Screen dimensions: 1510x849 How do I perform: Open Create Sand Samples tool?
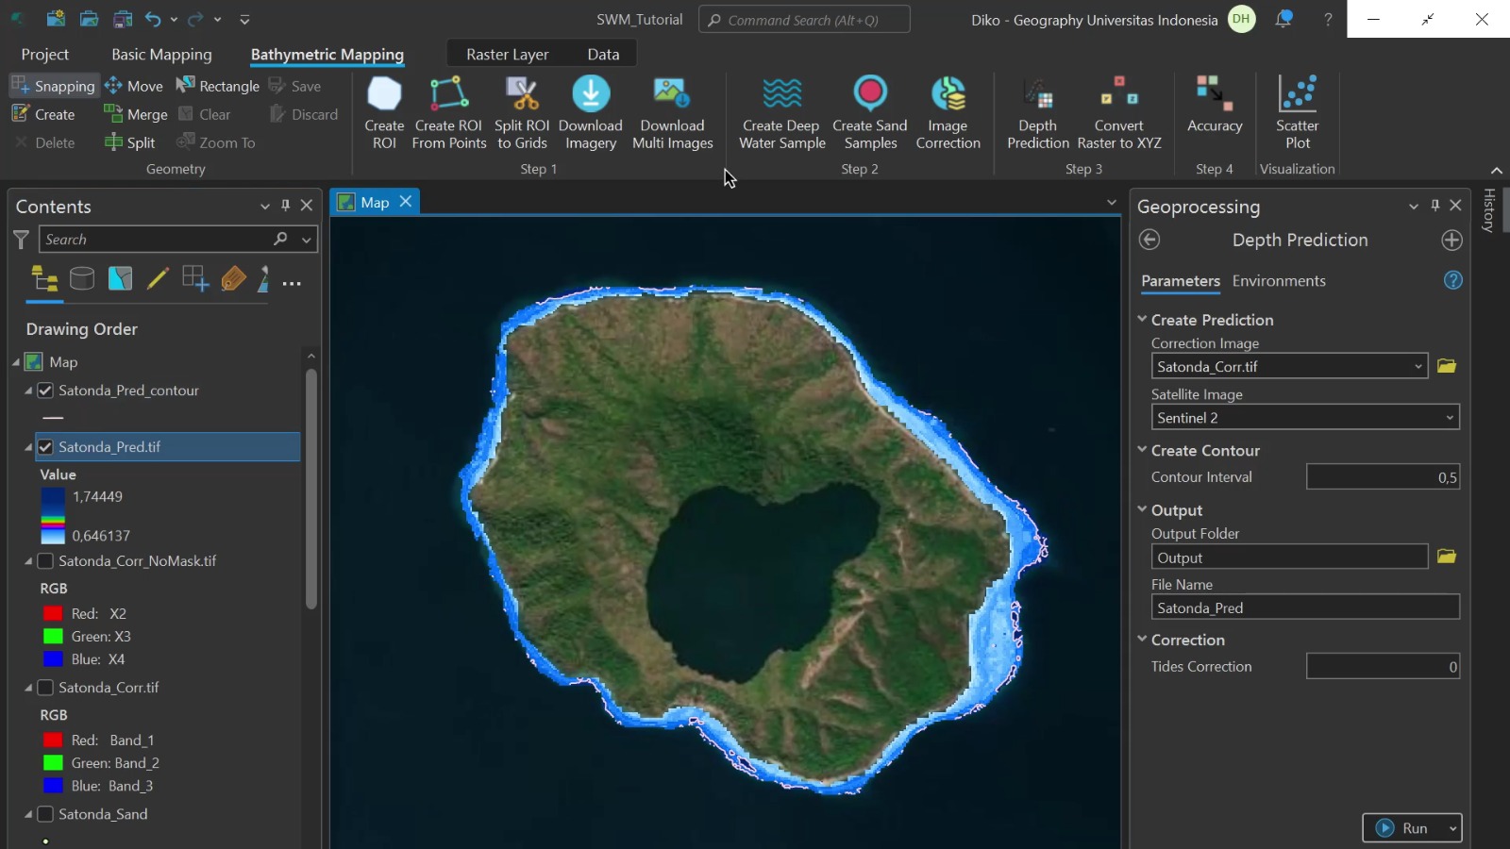pos(870,113)
